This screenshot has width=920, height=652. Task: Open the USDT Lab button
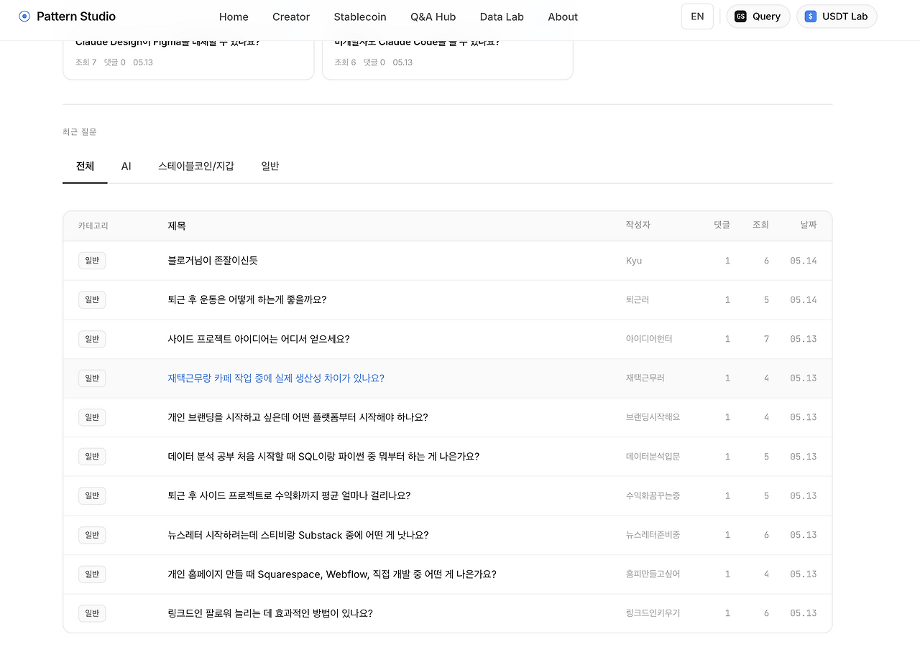[x=837, y=17]
